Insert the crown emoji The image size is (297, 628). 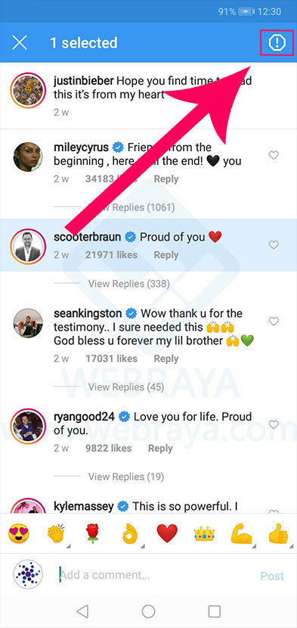(x=204, y=534)
